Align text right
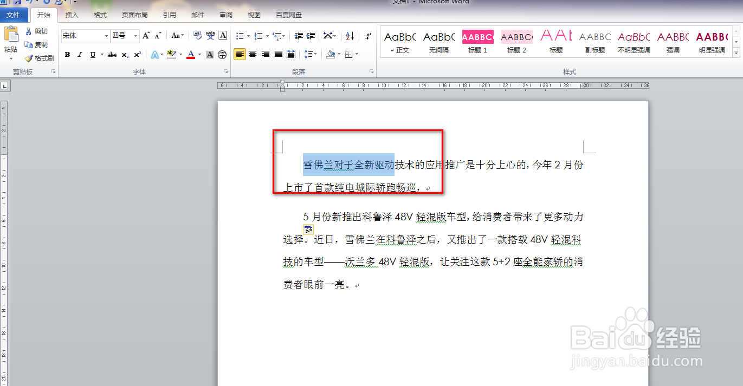 266,54
